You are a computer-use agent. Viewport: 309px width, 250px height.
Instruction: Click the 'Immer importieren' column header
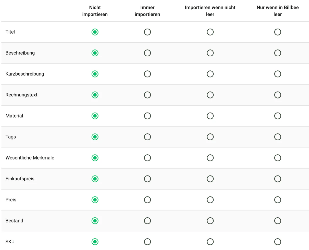147,11
